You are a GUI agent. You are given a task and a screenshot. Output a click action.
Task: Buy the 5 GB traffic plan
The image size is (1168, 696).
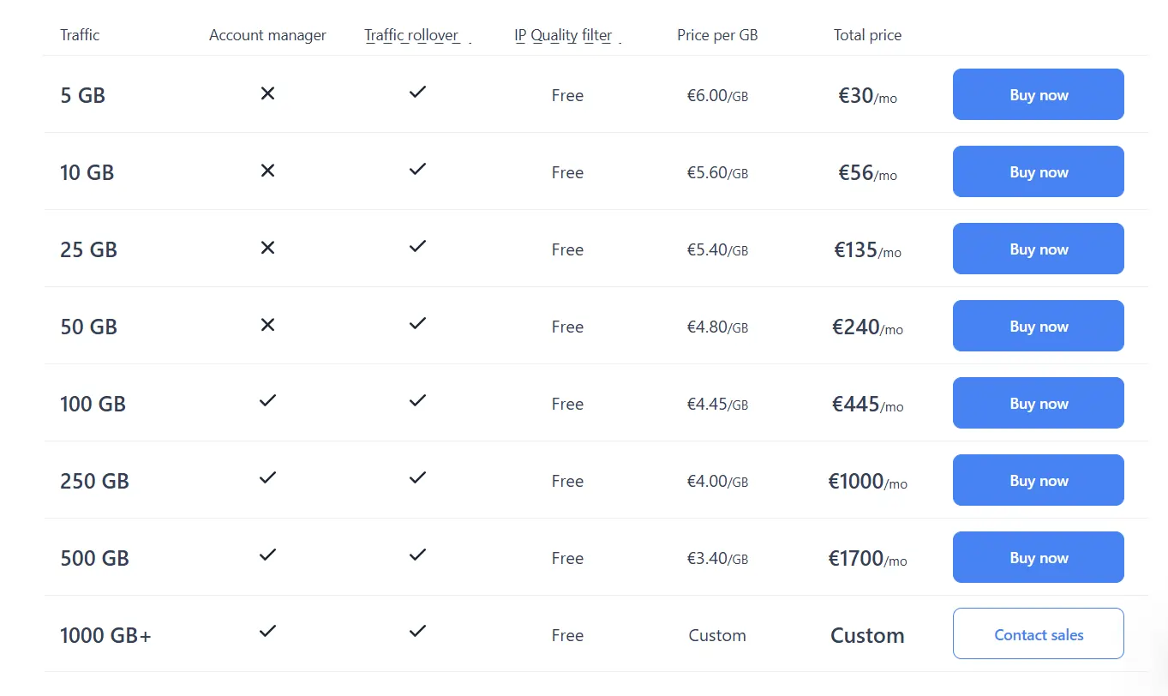point(1038,94)
